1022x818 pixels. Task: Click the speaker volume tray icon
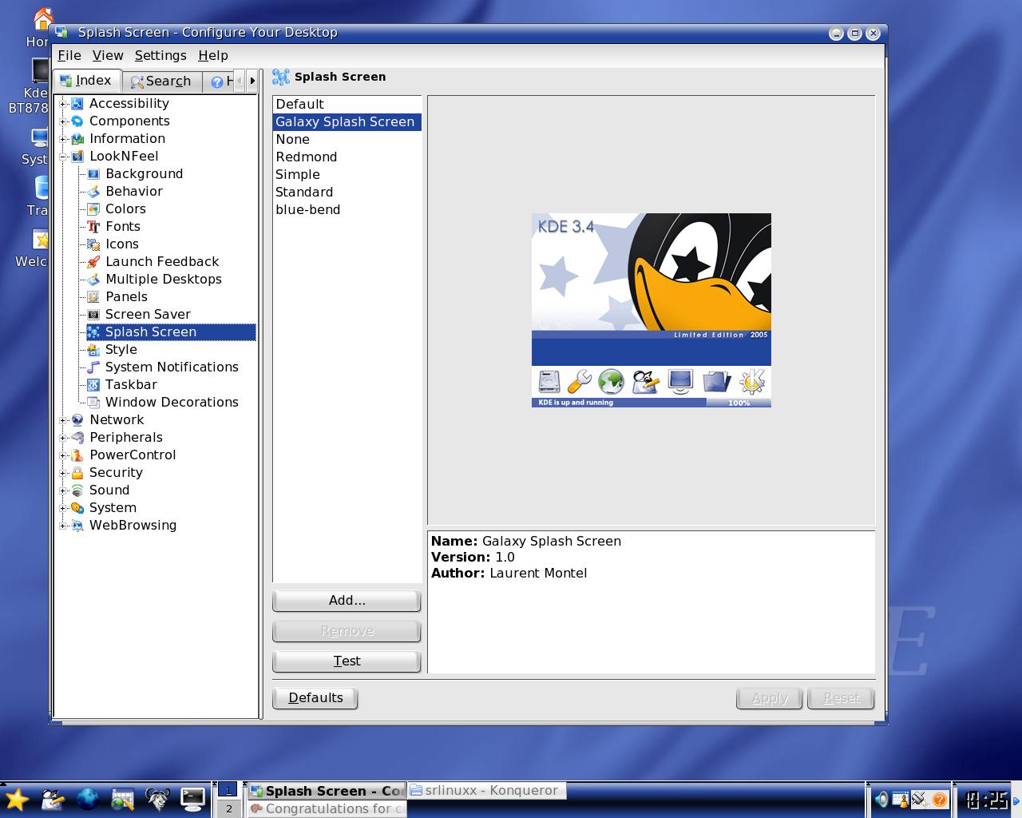pos(881,799)
